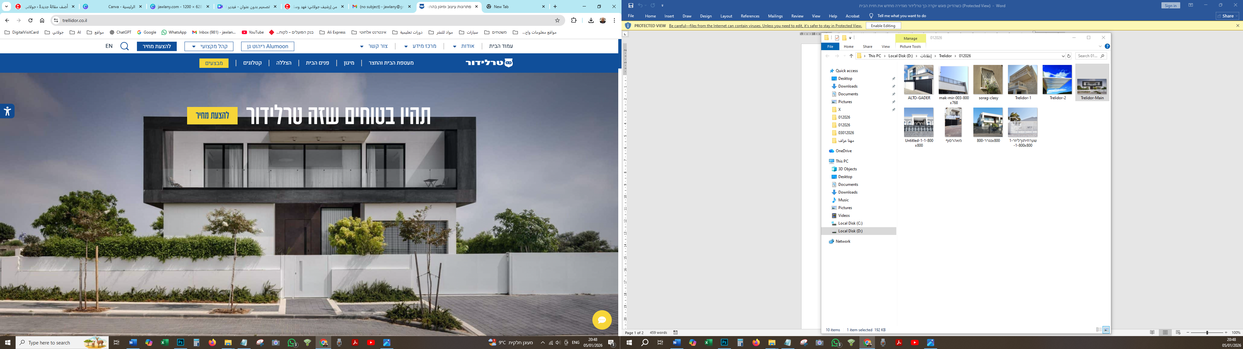1243x349 pixels.
Task: Open the Picture Tools ribbon tab
Action: pyautogui.click(x=910, y=47)
